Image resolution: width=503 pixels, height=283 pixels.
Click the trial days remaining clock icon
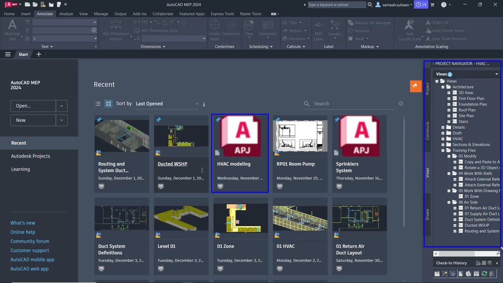pos(421,5)
